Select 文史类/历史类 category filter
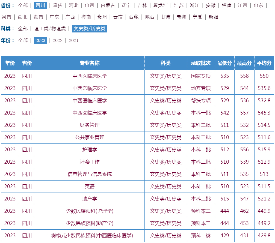This screenshot has width=275, height=243. click(89, 29)
